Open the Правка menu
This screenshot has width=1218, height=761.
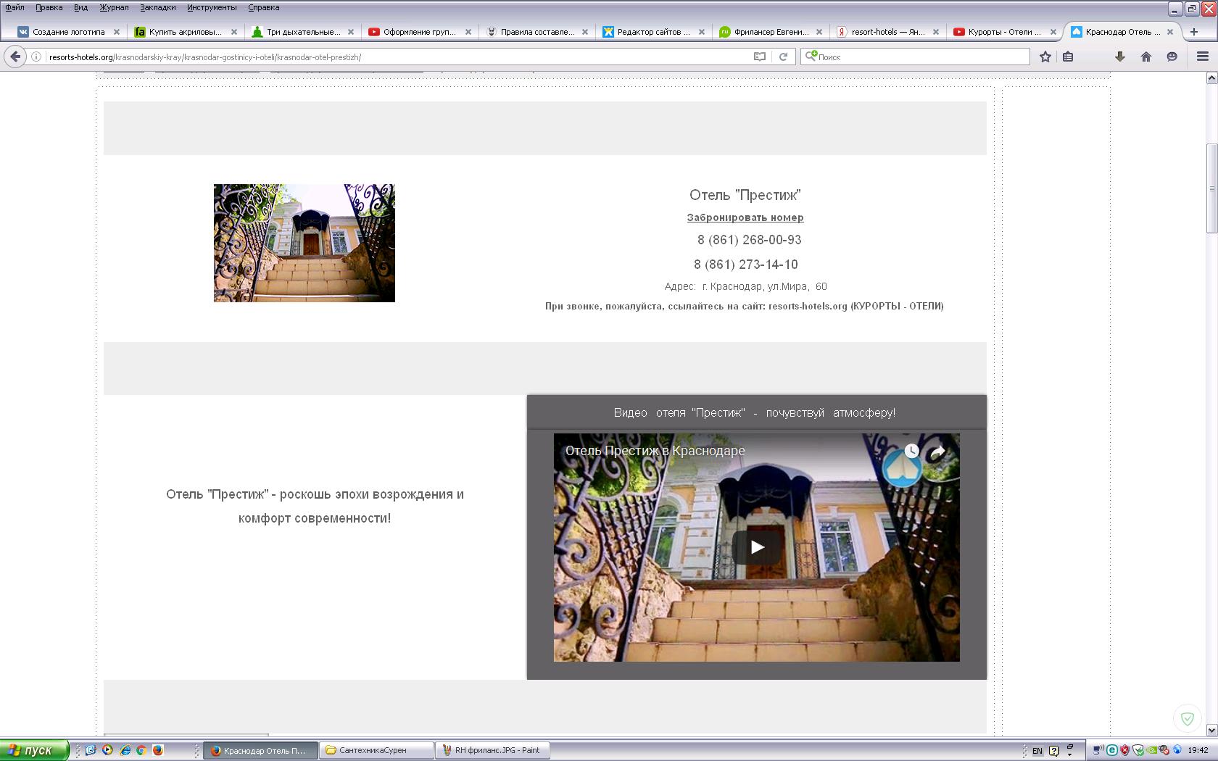(x=49, y=7)
